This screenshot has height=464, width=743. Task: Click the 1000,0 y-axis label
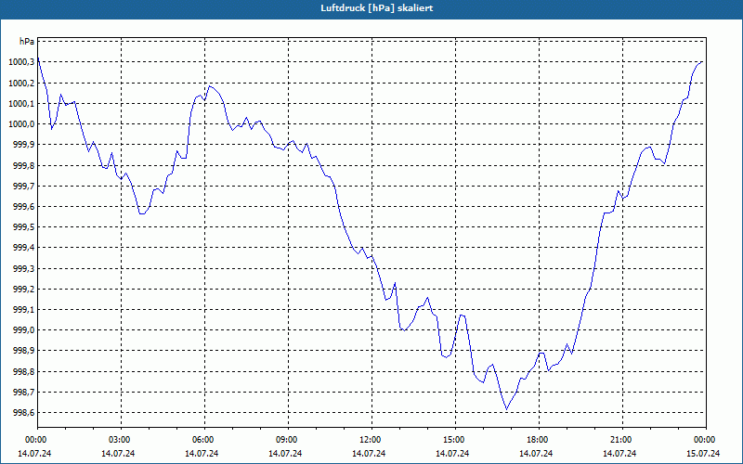point(20,124)
